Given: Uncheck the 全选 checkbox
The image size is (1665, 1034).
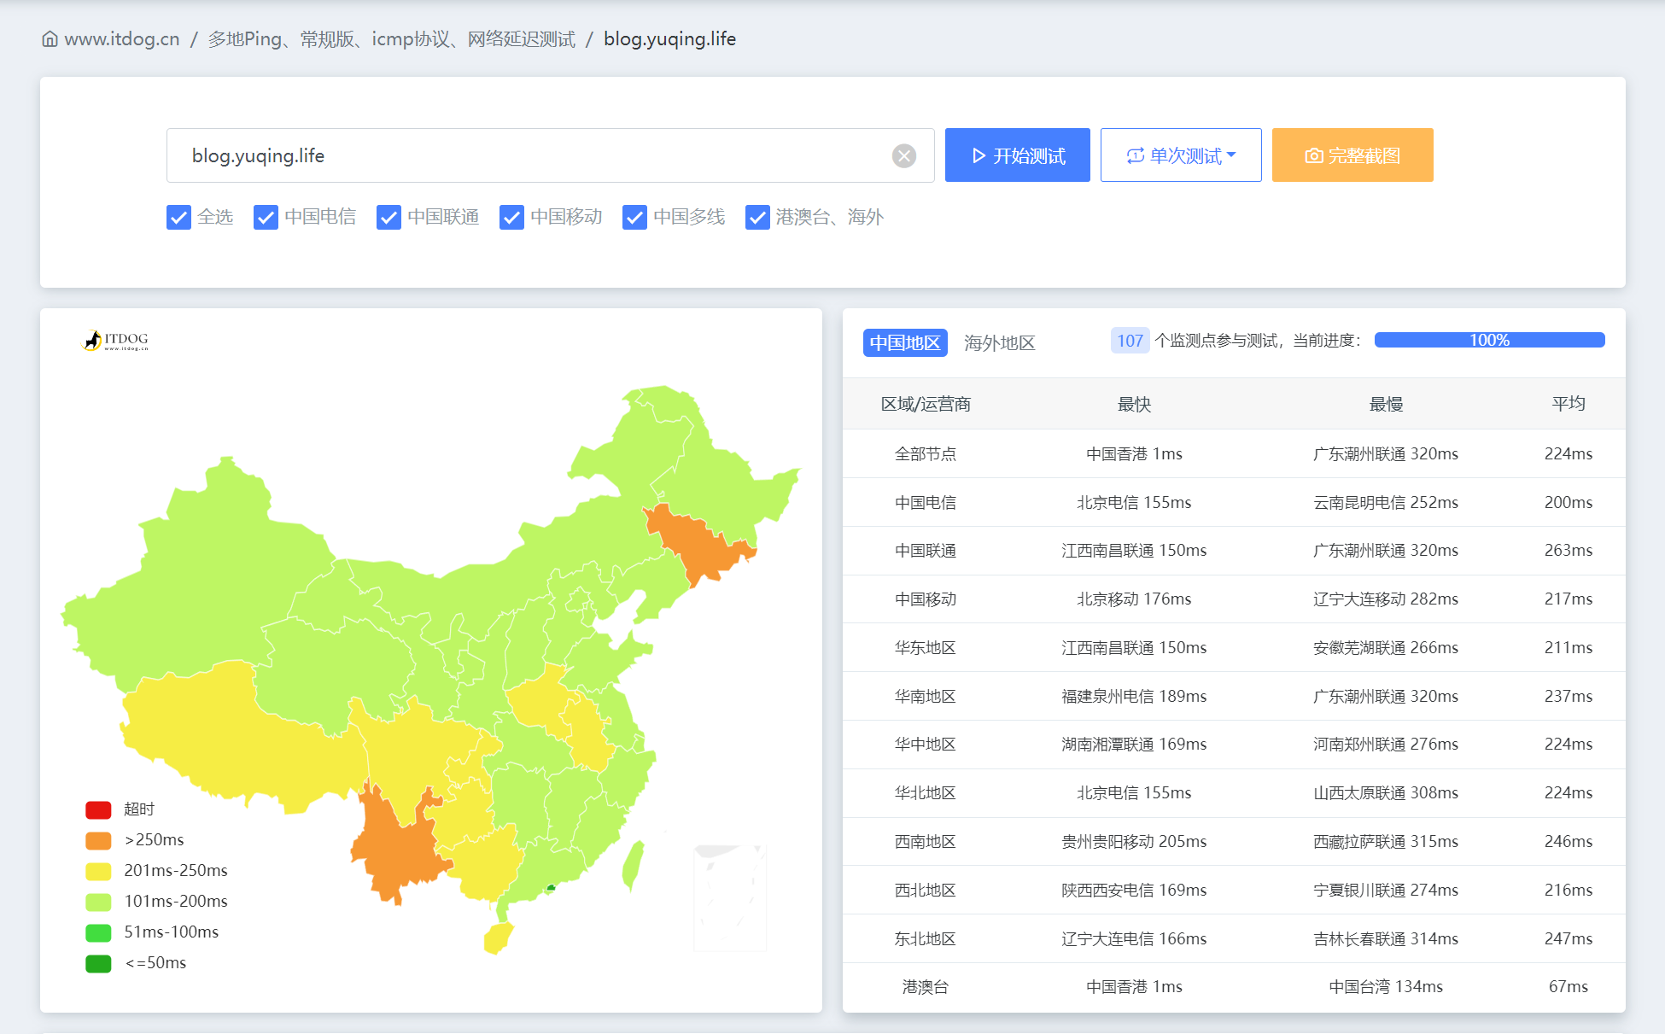Looking at the screenshot, I should pyautogui.click(x=178, y=218).
